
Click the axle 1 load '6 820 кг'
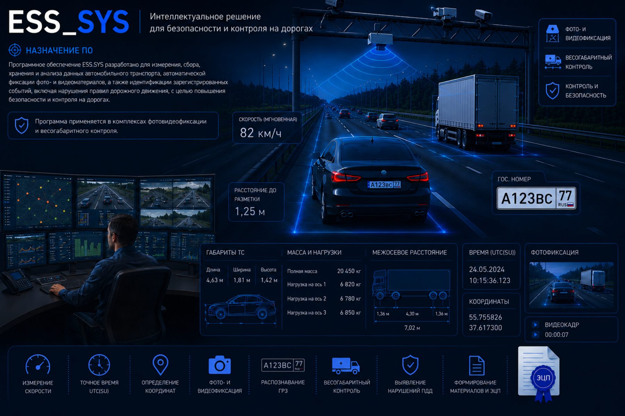click(x=350, y=284)
